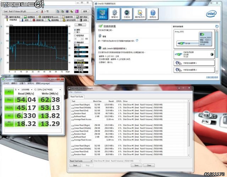
Task: Run the Seq test in CrystalDiskMark
Action: [x=9, y=99]
